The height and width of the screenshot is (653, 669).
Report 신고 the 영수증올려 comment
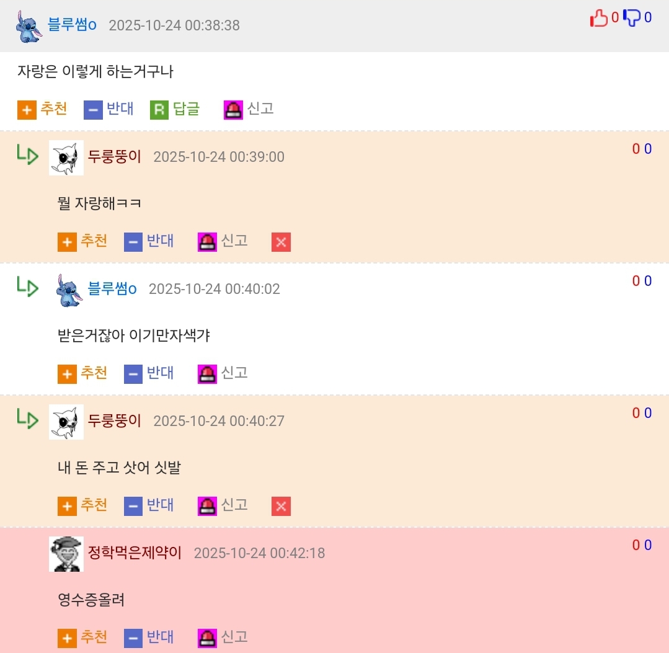(x=223, y=637)
